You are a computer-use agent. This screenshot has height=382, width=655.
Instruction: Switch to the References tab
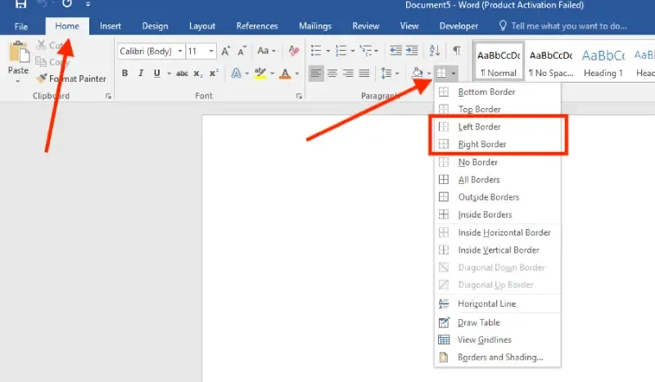(x=257, y=26)
